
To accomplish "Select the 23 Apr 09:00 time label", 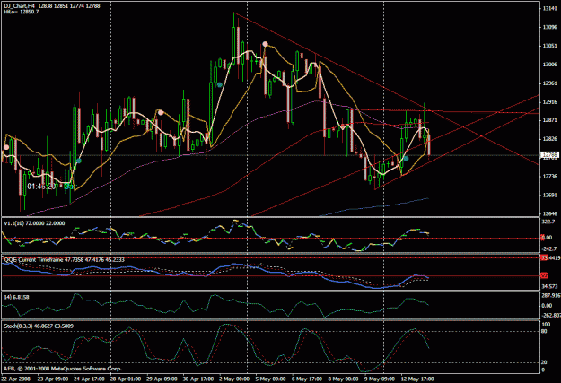I will click(x=53, y=379).
